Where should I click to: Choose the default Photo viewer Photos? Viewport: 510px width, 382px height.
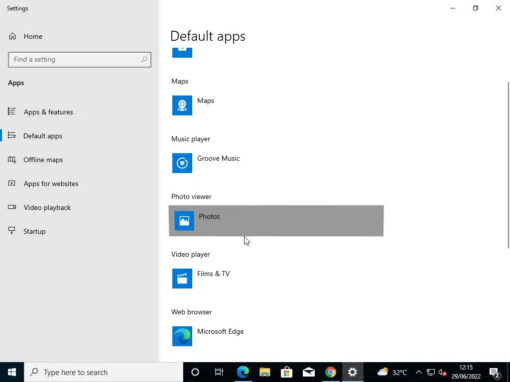coord(276,221)
